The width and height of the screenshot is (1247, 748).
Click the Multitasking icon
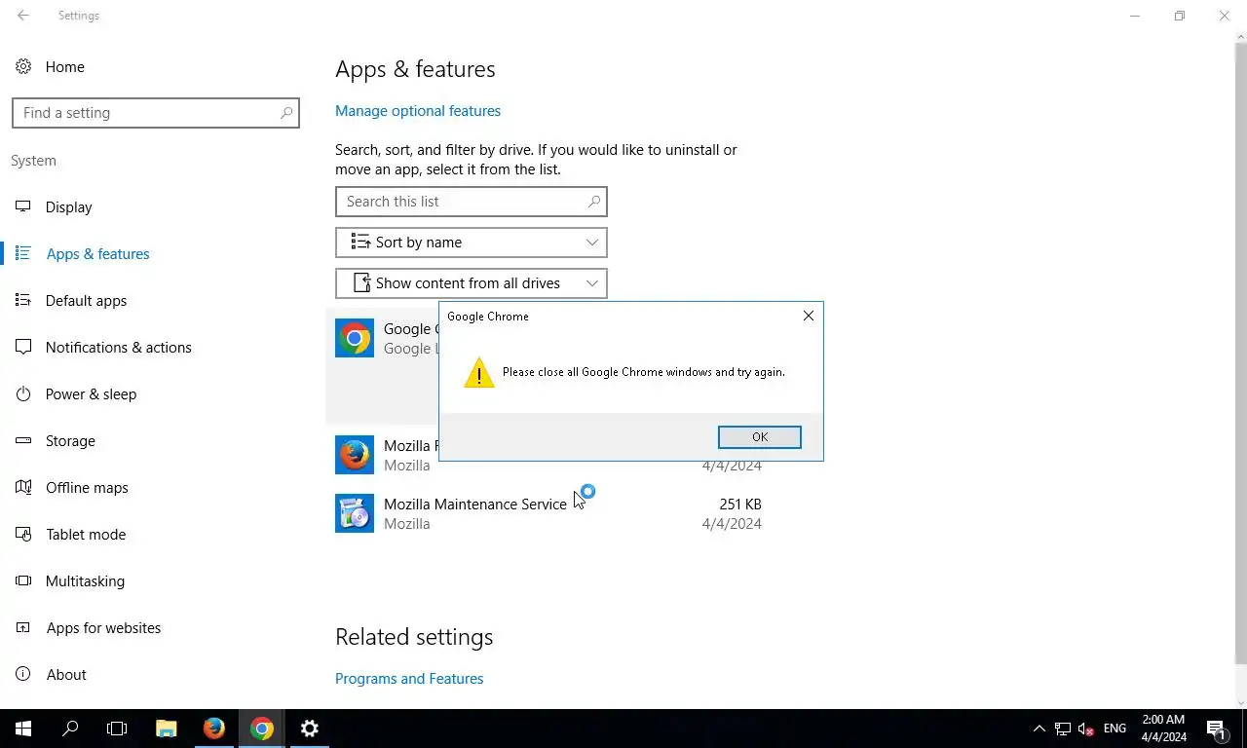23,580
